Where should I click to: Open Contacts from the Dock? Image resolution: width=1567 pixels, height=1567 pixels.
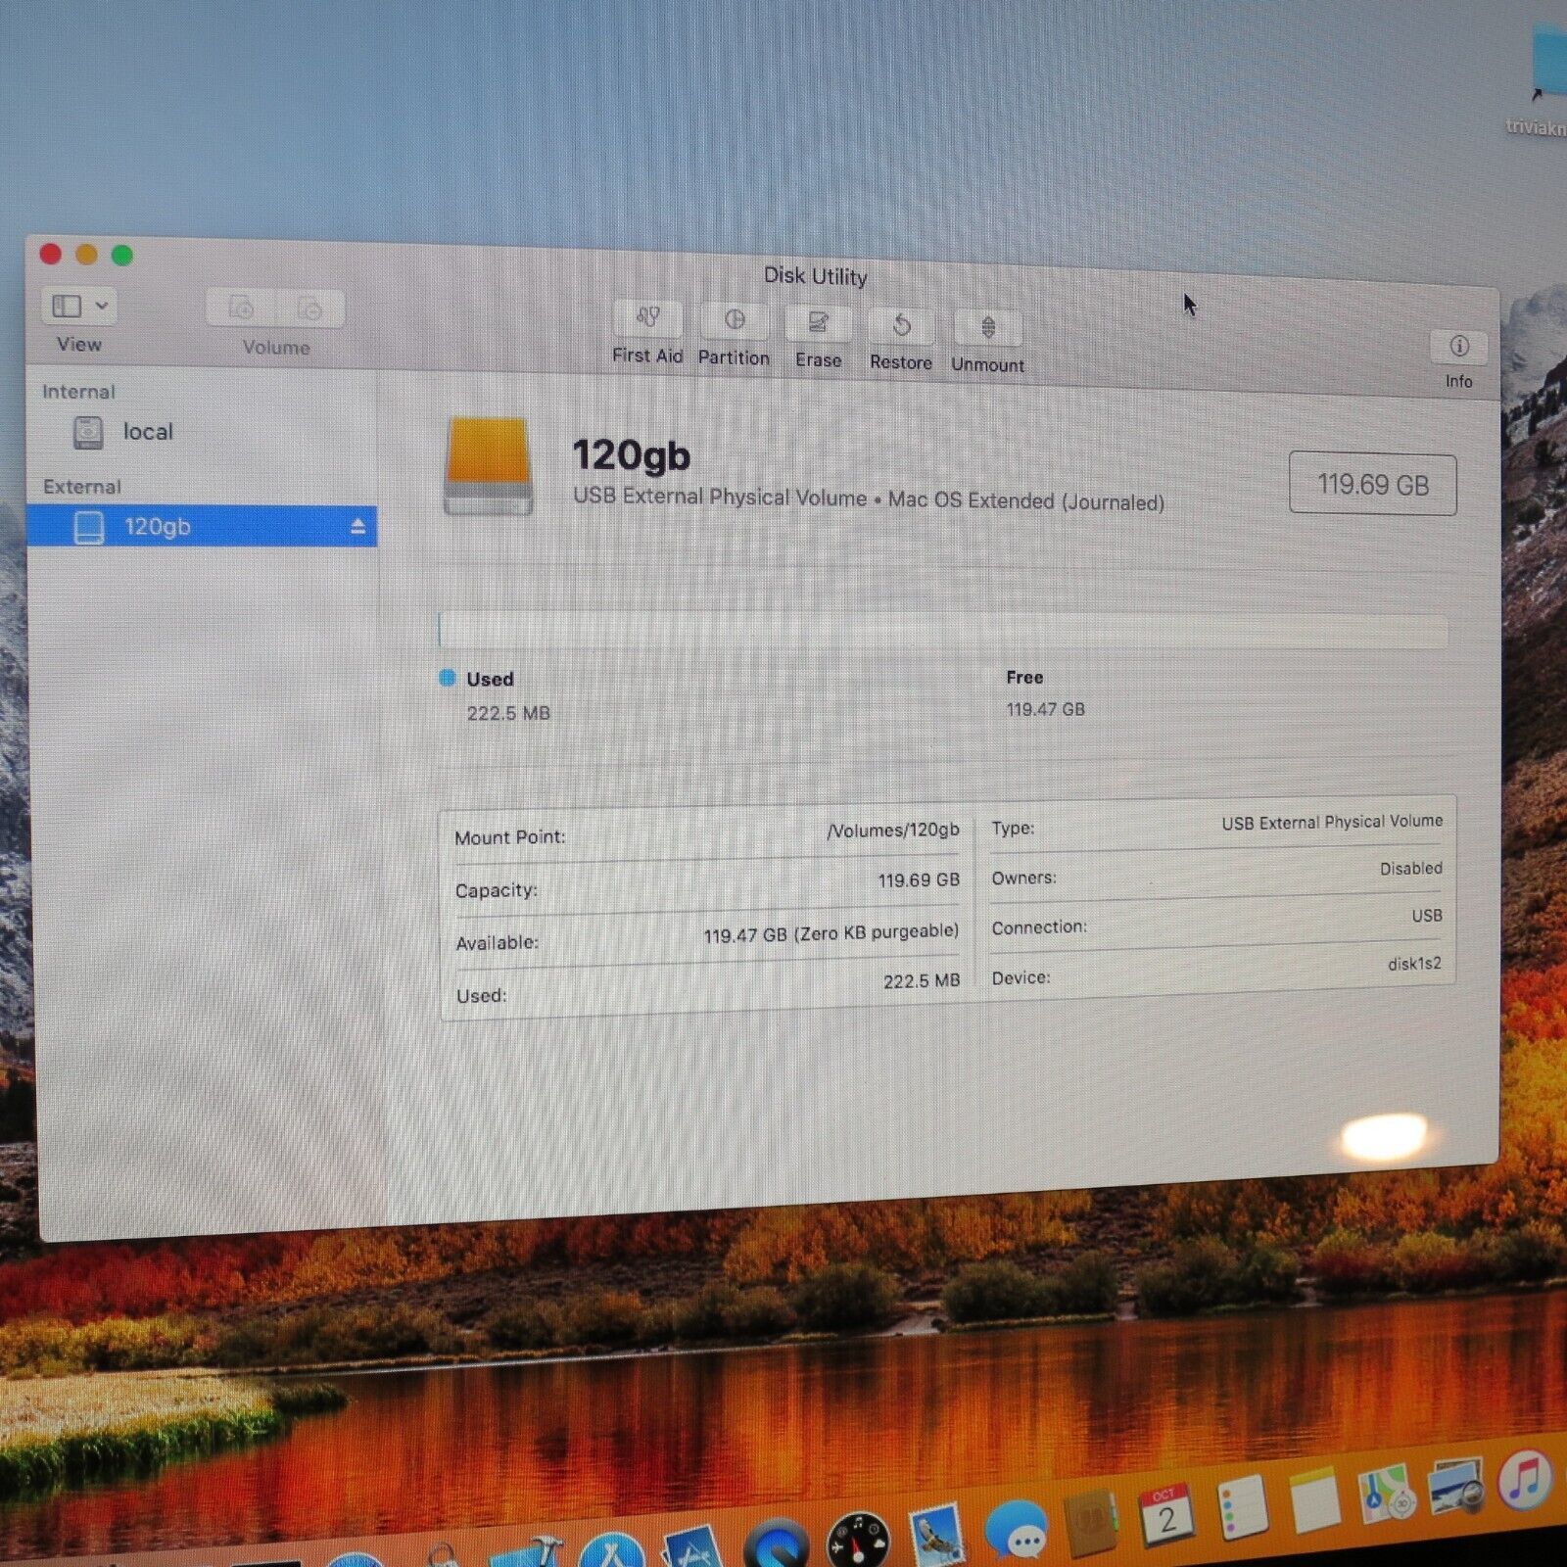click(1090, 1522)
